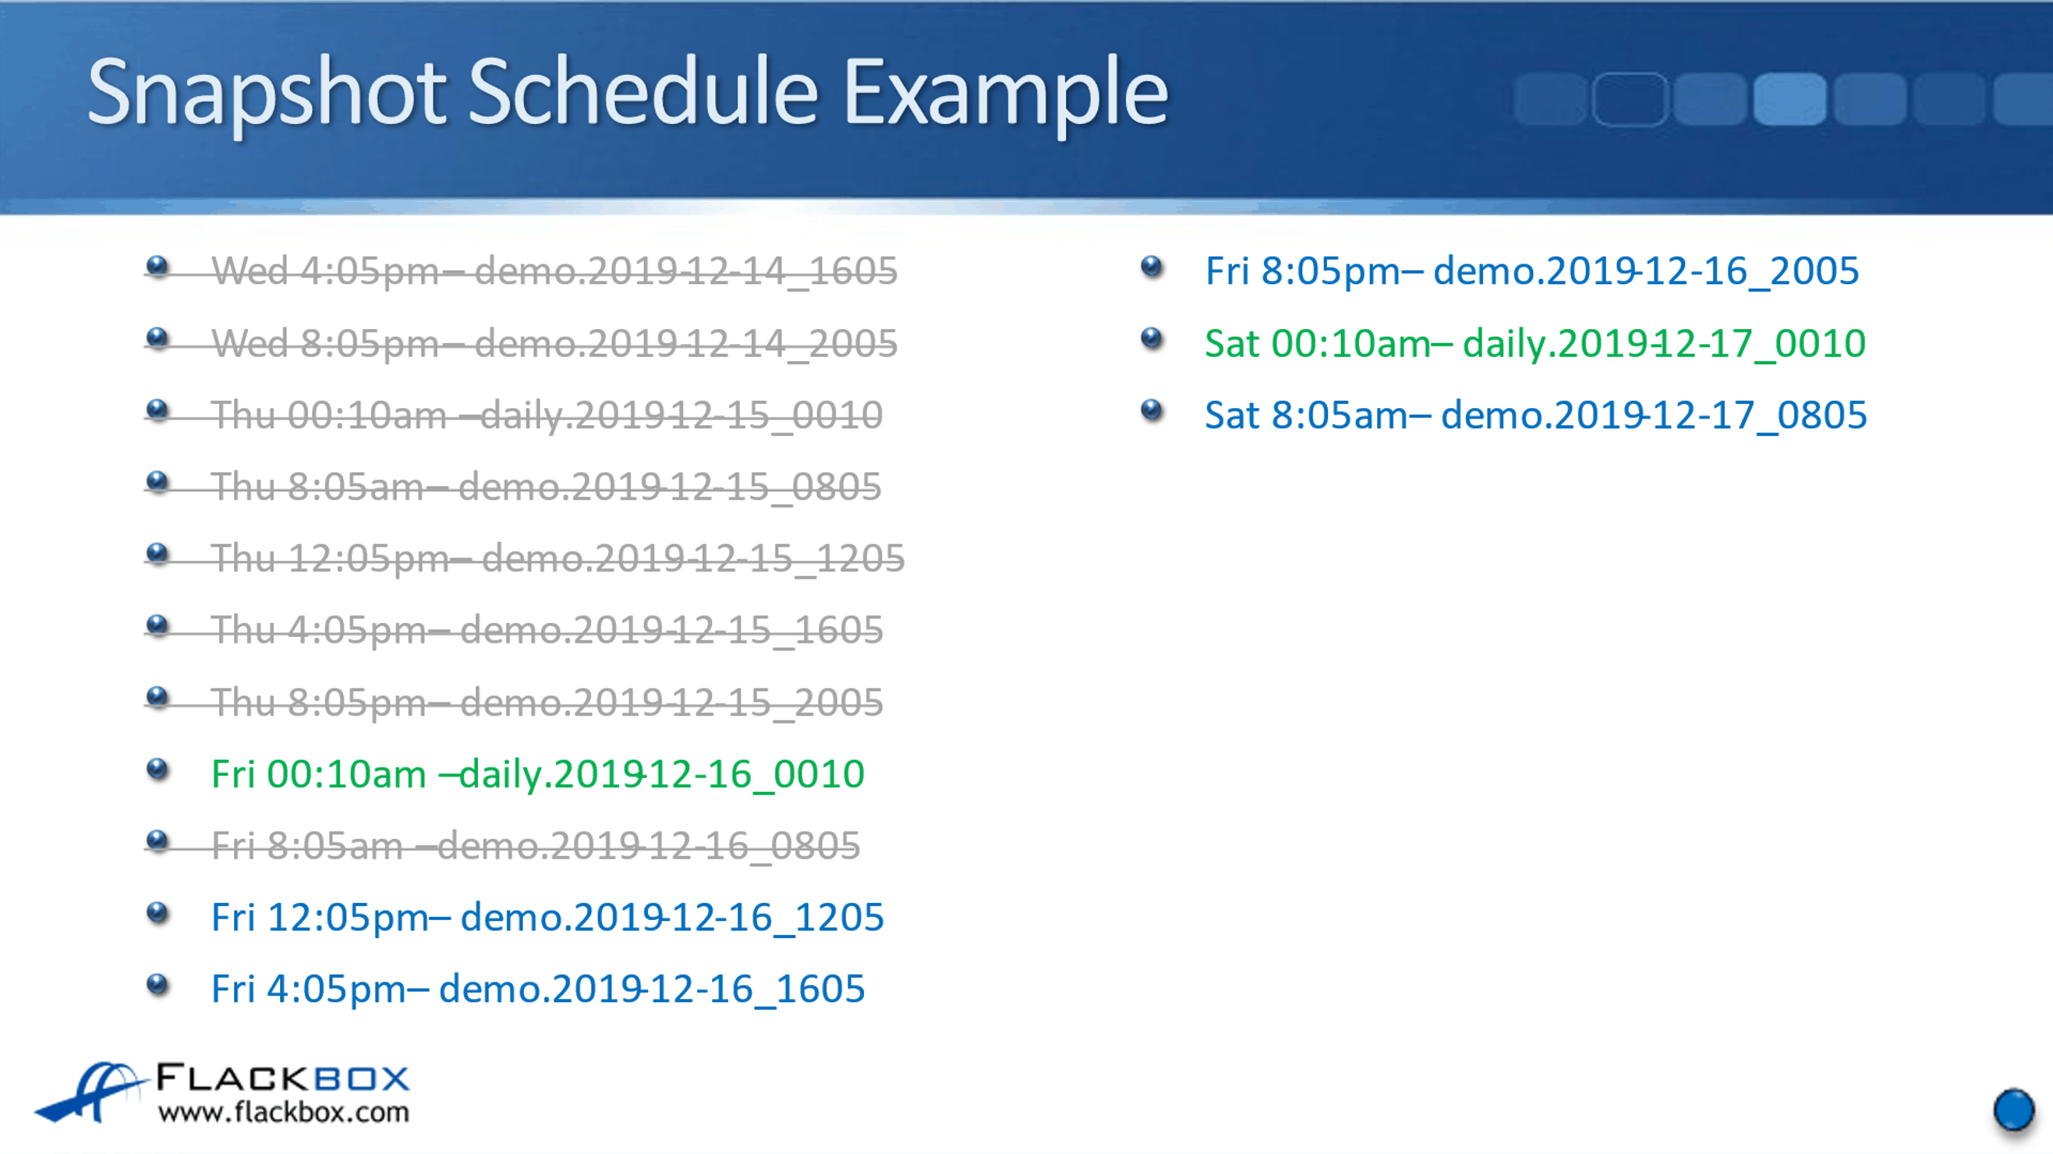
Task: Click bullet beside Fri 00:10am daily snapshot
Action: 157,770
